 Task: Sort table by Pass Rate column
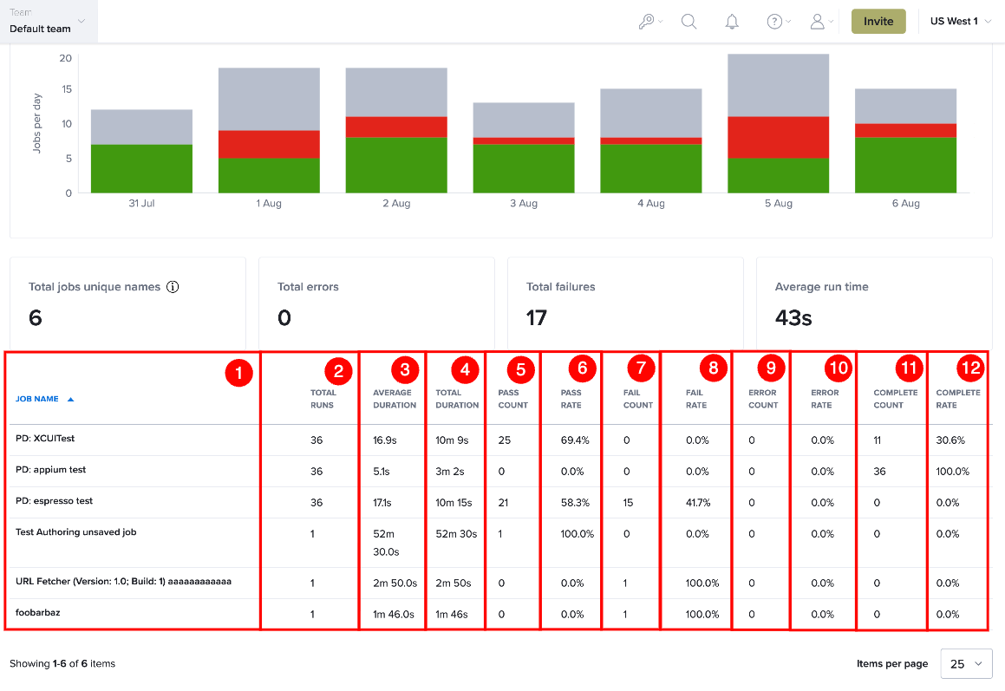[571, 399]
